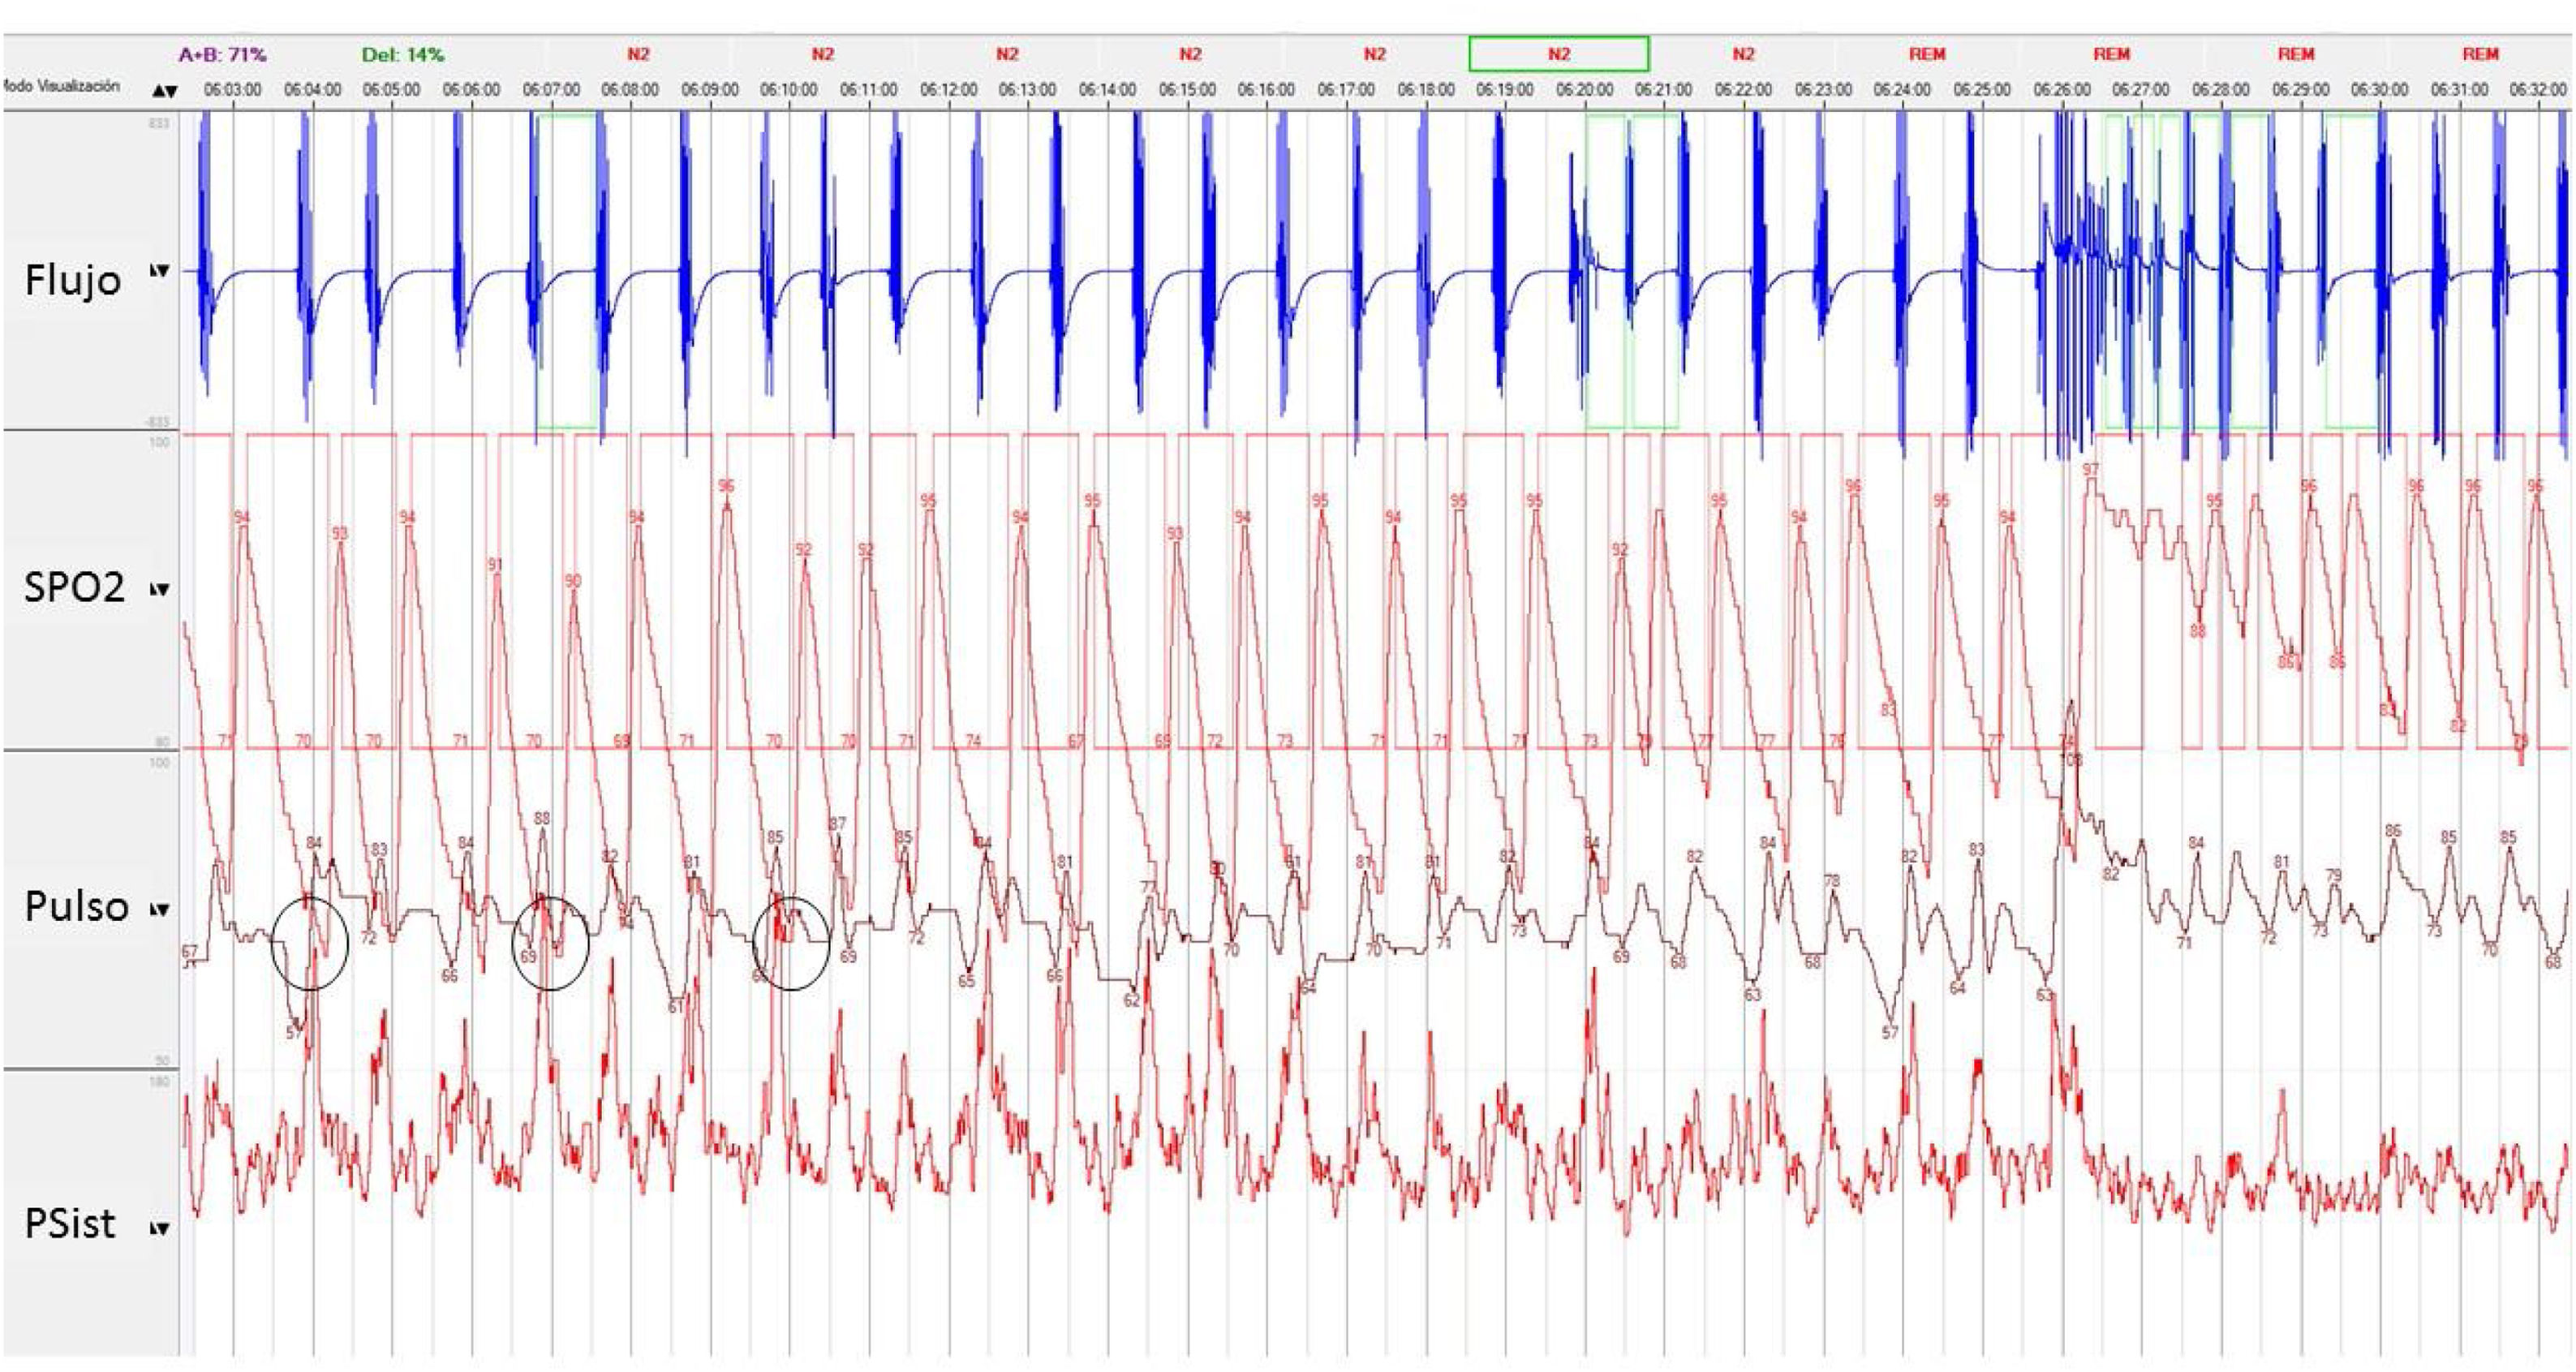
Task: Click the A+B: 71% indicator
Action: click(222, 54)
